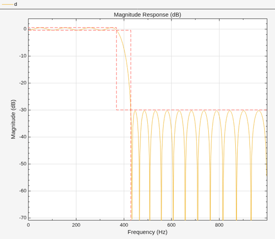Click the Magnitude (dB) y-axis label
The image size is (275, 239).
pyautogui.click(x=13, y=119)
